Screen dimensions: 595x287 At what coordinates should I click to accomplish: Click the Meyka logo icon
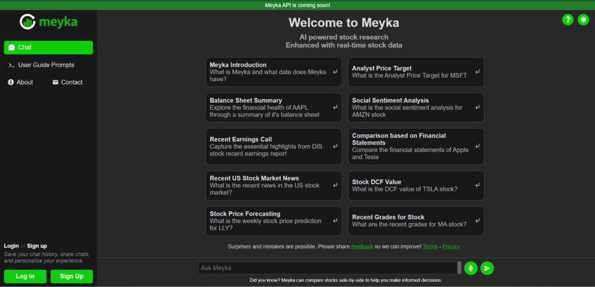tap(28, 22)
